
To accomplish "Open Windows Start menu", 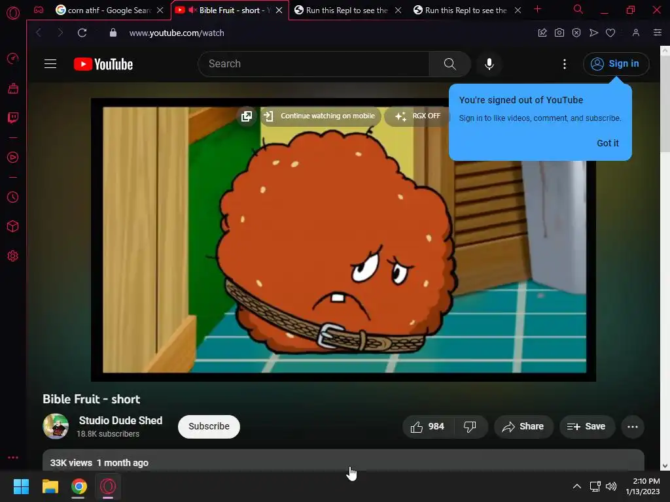I will click(x=21, y=486).
